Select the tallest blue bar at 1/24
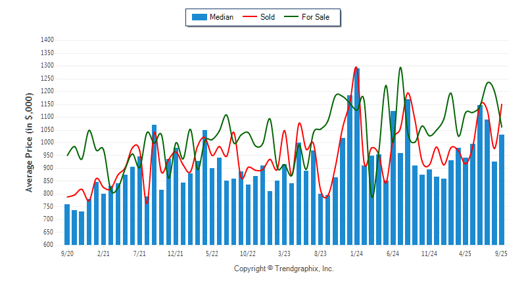Viewport: 526px width, 285px height. tap(357, 156)
